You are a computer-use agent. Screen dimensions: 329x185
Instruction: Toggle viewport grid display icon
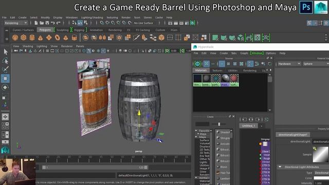click(47, 51)
